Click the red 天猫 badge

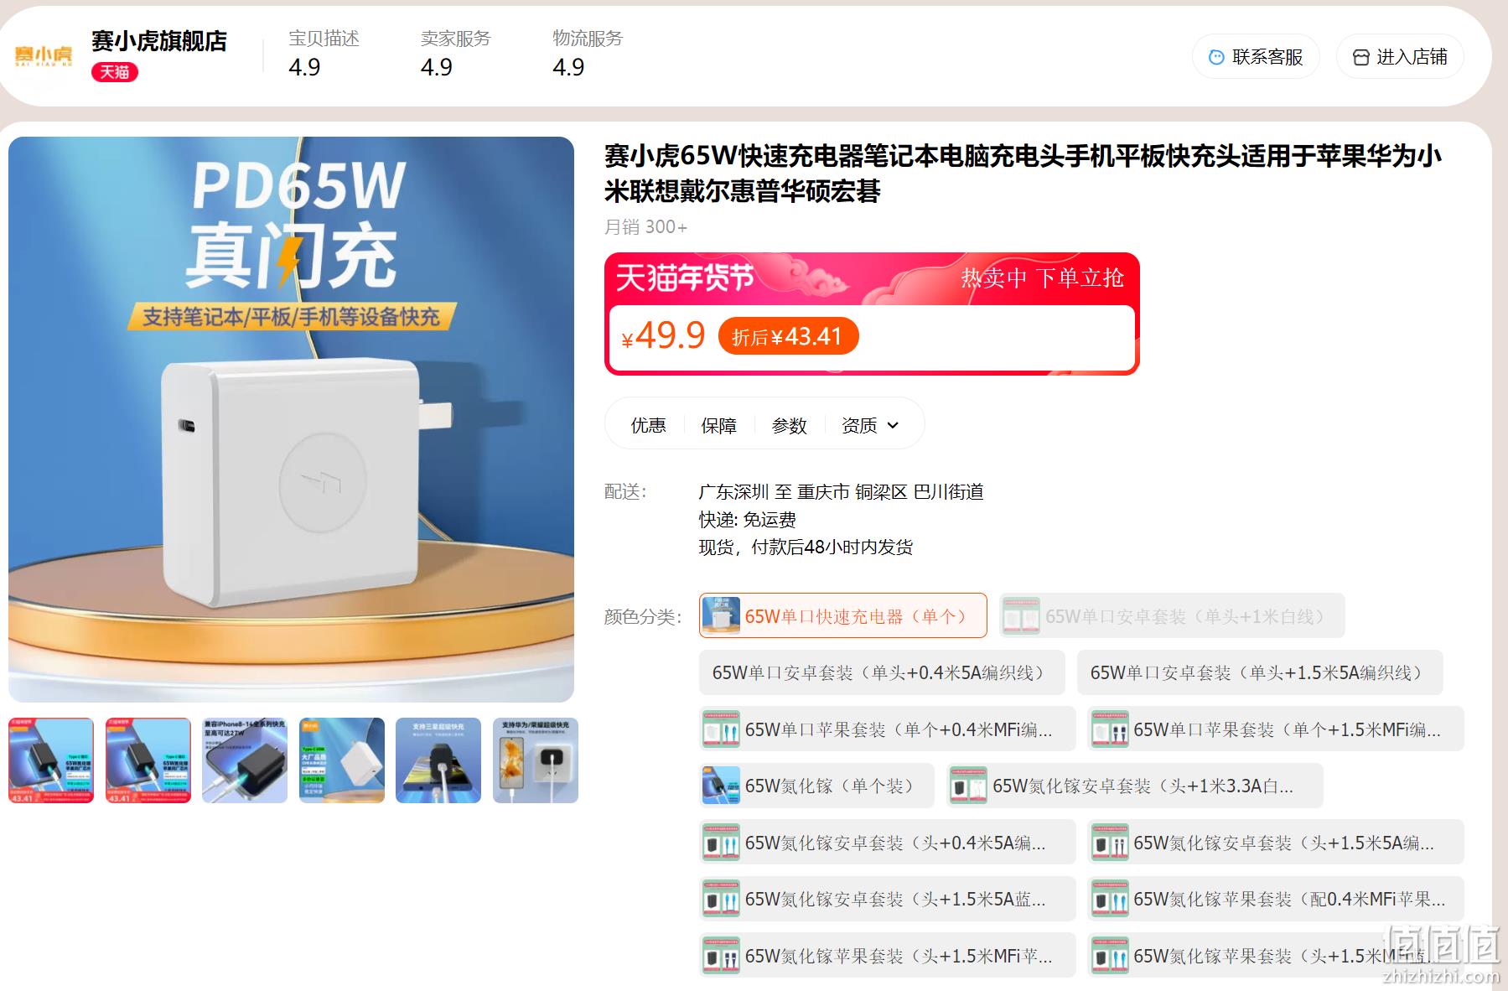[115, 72]
